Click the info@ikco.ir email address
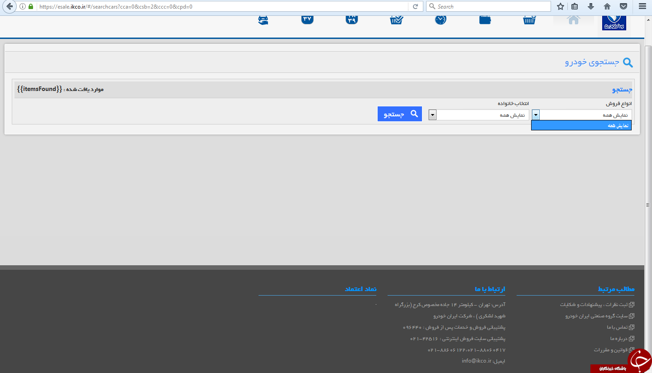The width and height of the screenshot is (652, 373). coord(477,361)
